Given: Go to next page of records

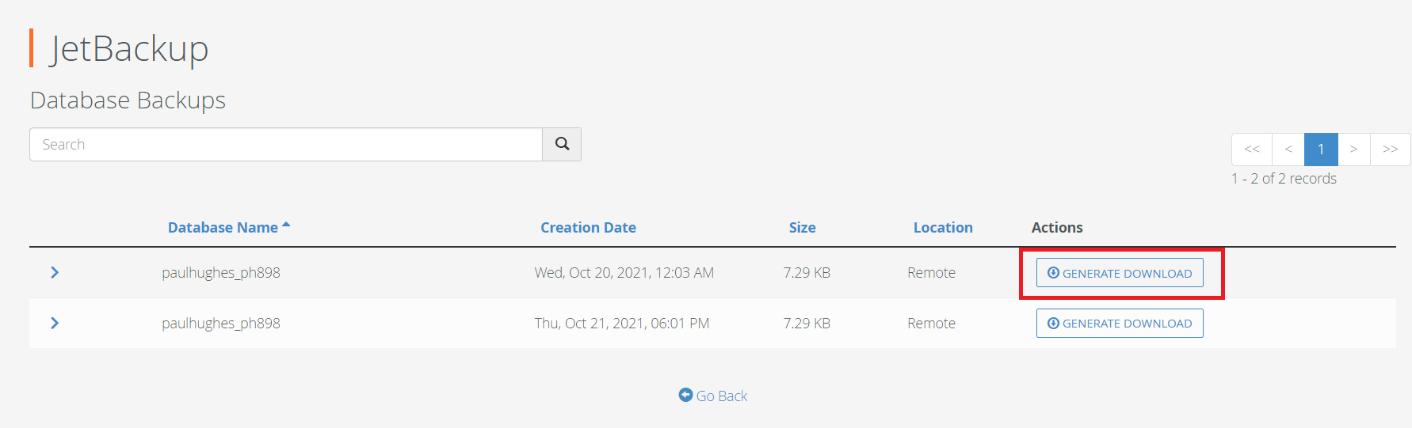Looking at the screenshot, I should tap(1354, 150).
